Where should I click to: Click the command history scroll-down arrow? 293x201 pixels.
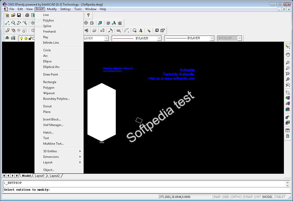tap(288, 186)
